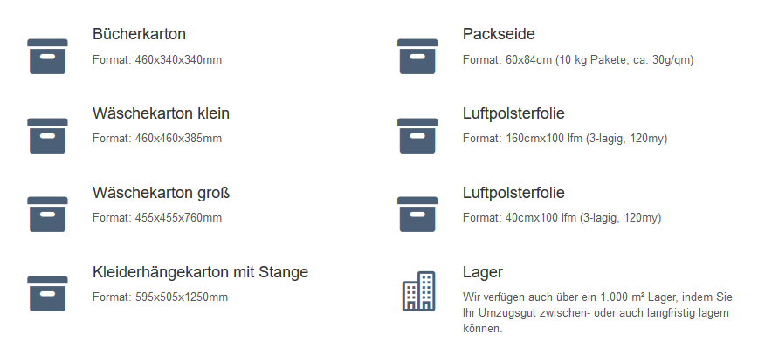This screenshot has height=355, width=758.
Task: Click the building icon beside Lager
Action: (x=418, y=290)
